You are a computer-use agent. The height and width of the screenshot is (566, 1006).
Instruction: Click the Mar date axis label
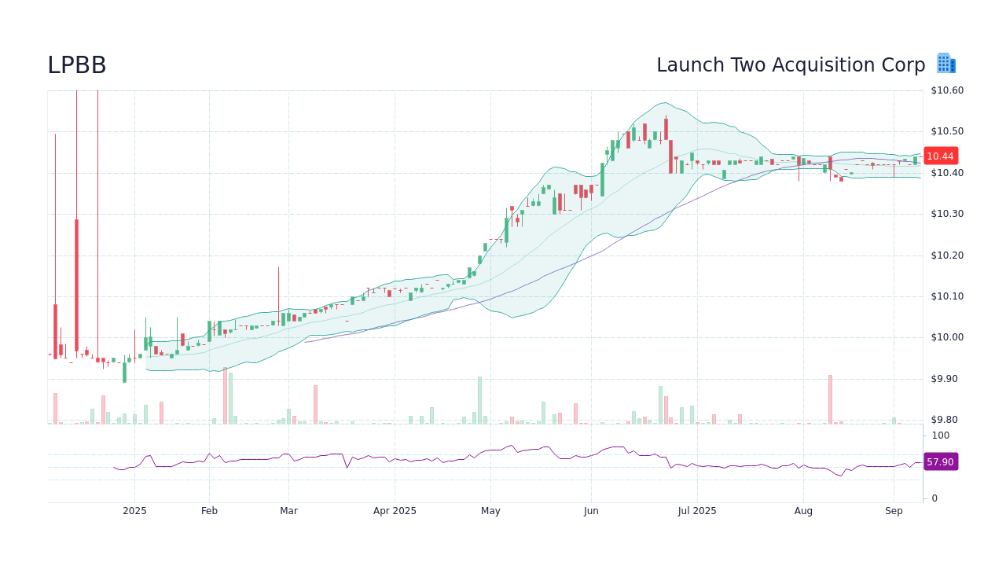tap(288, 511)
